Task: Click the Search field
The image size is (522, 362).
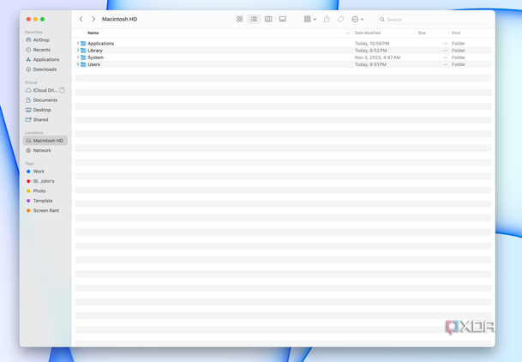Action: (x=434, y=20)
